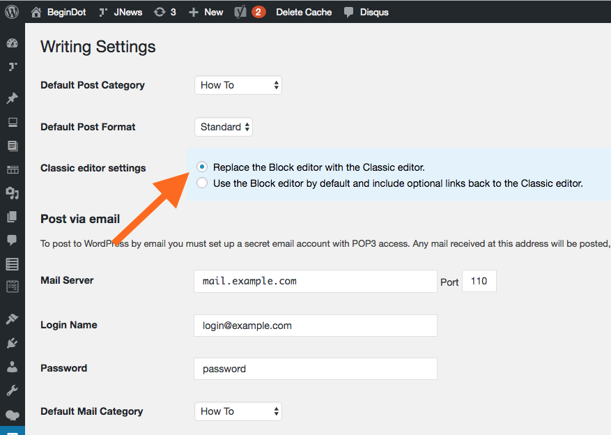Viewport: 611px width, 435px height.
Task: Open Comments via the speech bubble sidebar icon
Action: point(12,240)
